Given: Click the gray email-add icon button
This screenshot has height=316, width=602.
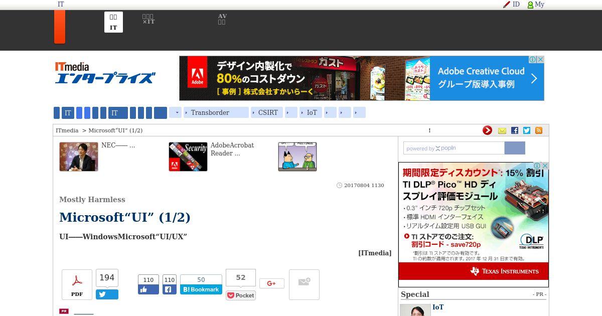Looking at the screenshot, I should click(x=304, y=284).
